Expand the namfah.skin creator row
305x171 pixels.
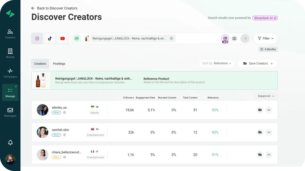click(269, 132)
